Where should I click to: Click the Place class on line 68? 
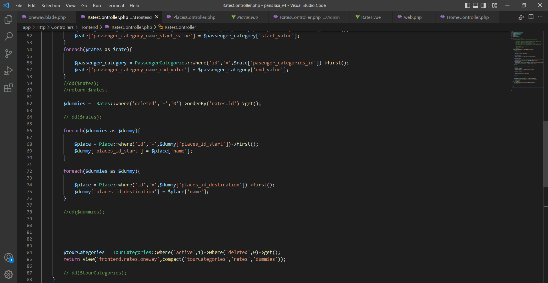106,144
